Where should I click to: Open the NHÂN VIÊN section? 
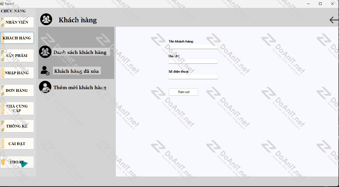(x=17, y=22)
